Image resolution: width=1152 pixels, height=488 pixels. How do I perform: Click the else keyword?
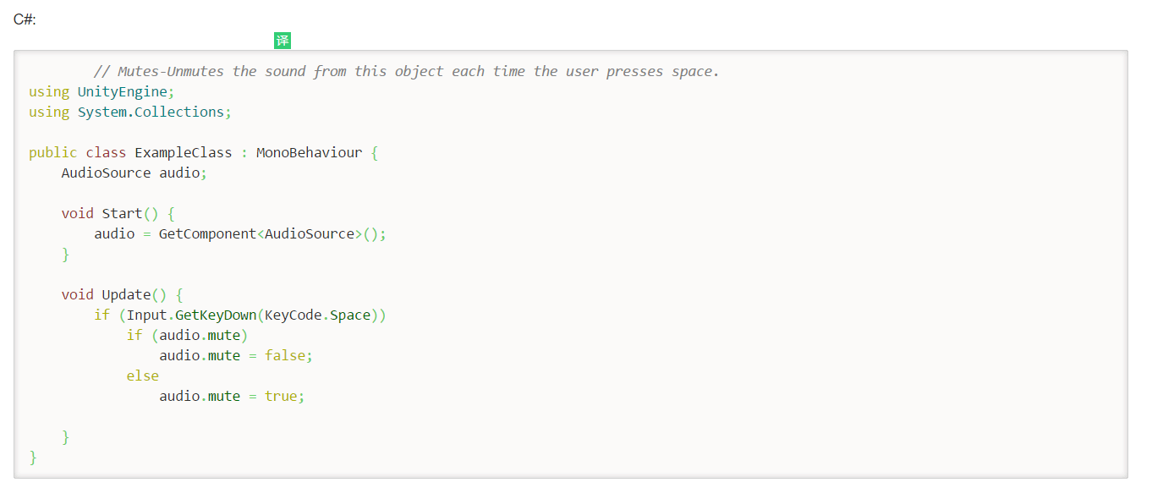(143, 376)
